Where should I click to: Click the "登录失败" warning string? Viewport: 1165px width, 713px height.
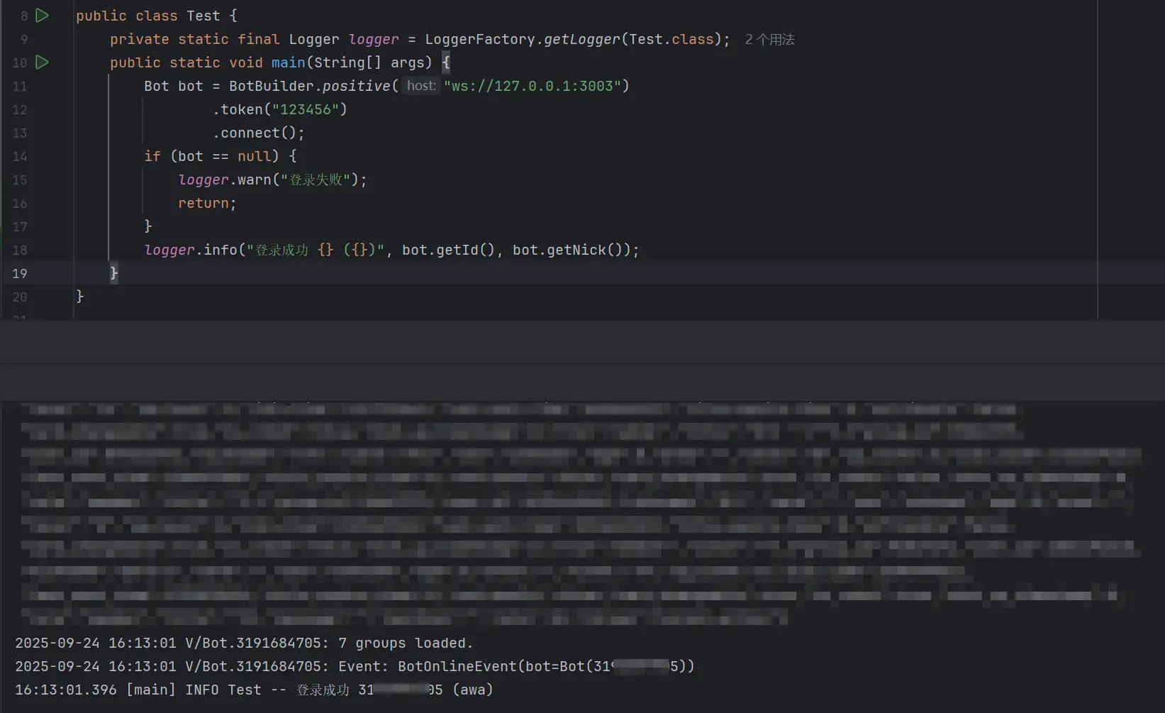(316, 180)
